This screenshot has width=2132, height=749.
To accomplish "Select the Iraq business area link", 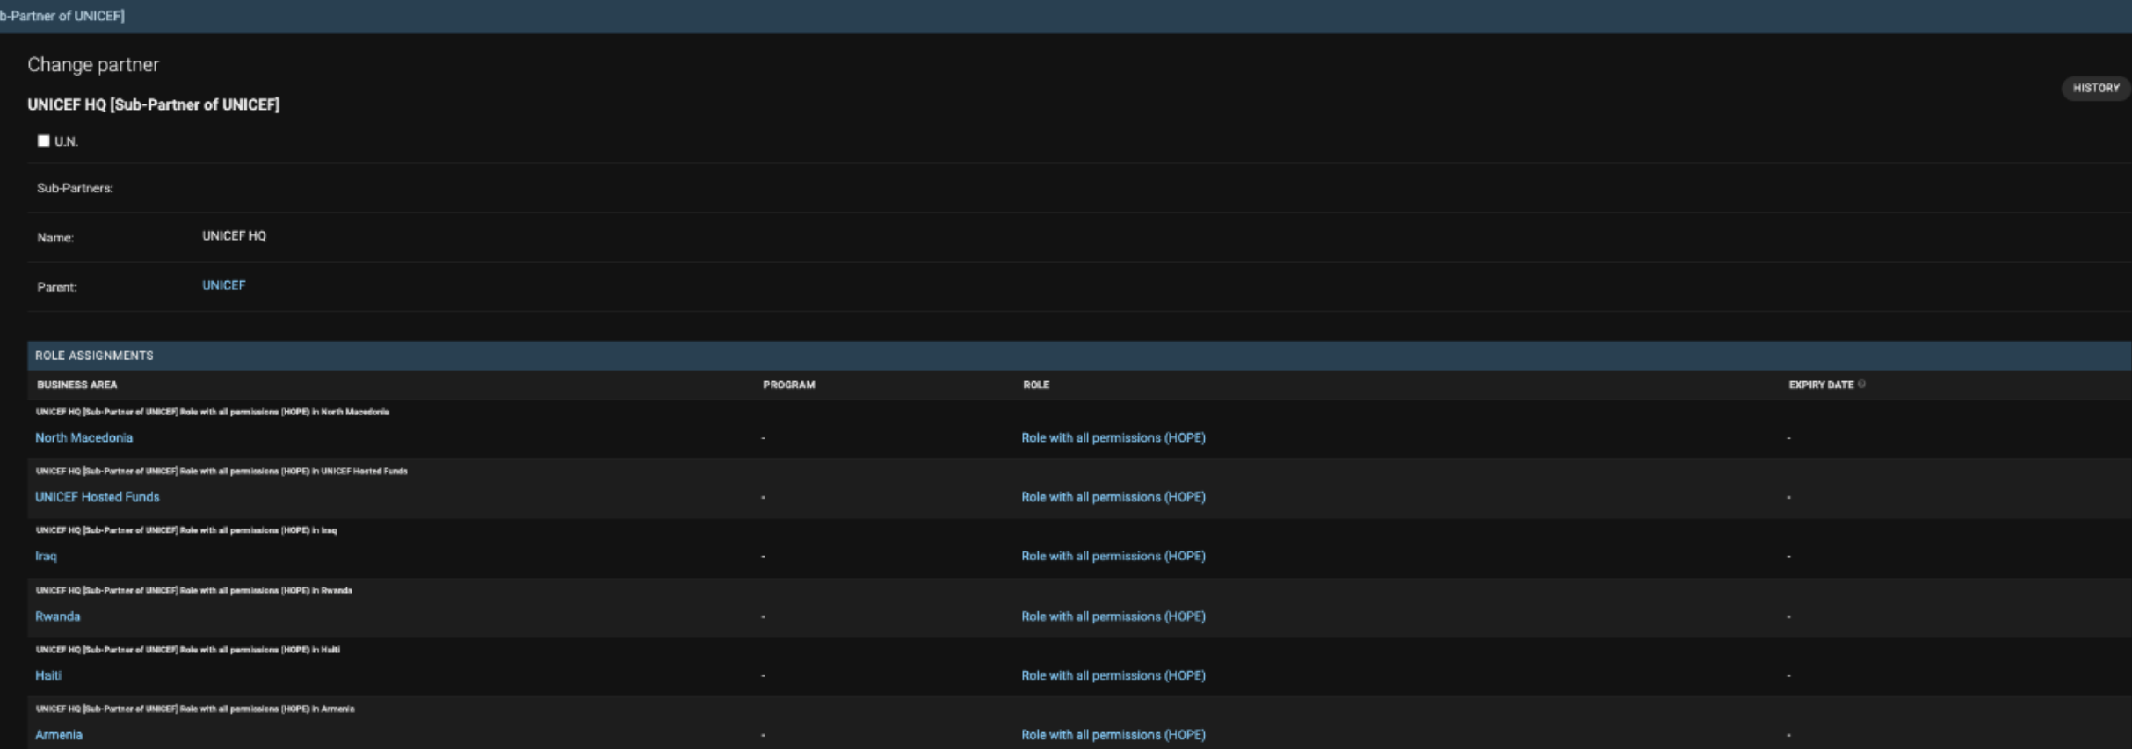I will 46,556.
